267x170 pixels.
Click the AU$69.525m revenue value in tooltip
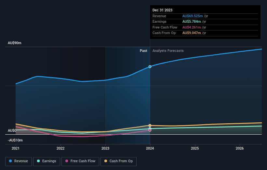[193, 16]
